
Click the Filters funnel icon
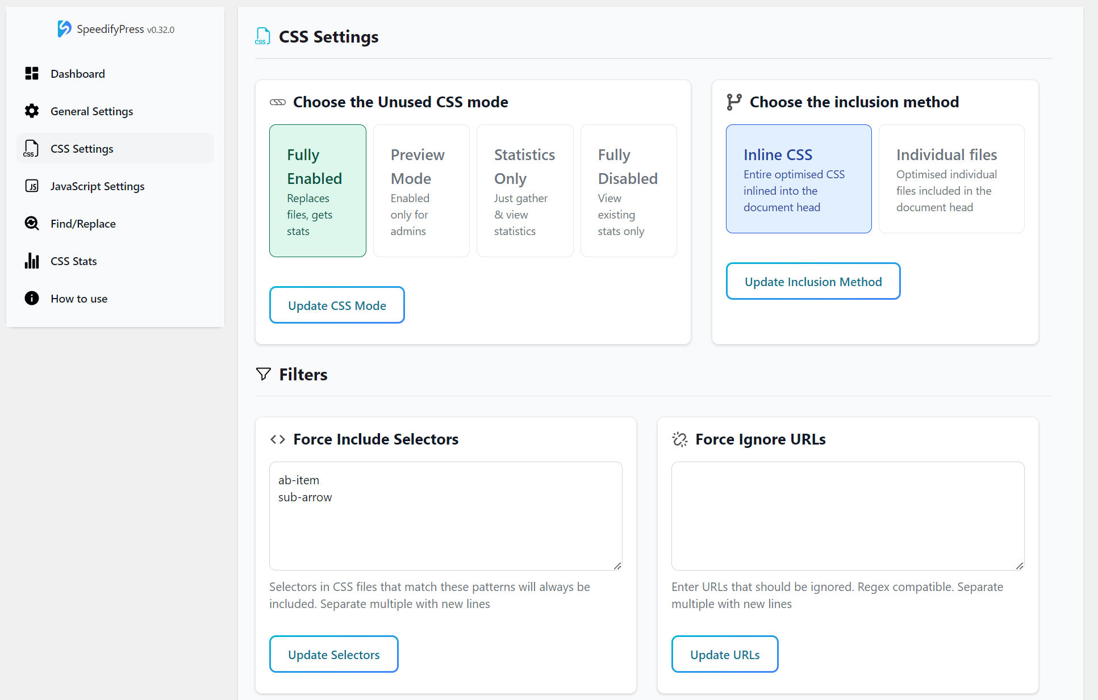[263, 374]
